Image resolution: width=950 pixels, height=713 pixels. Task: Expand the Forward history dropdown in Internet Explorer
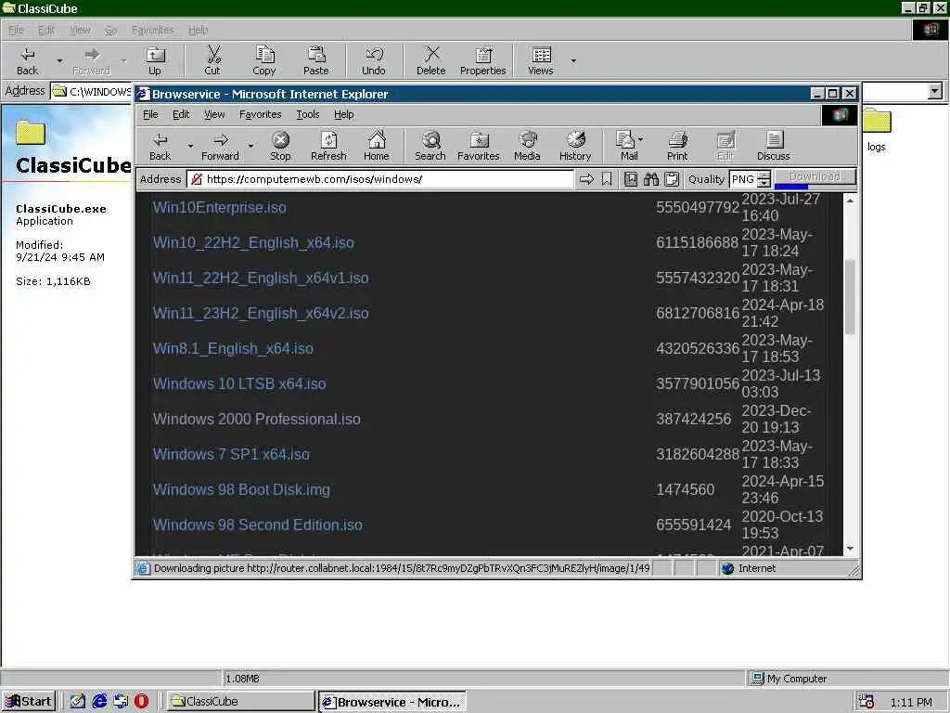pyautogui.click(x=250, y=146)
